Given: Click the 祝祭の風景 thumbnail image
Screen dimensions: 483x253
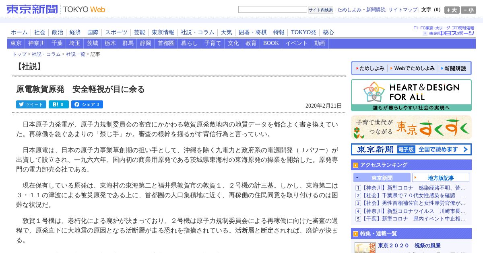Looking at the screenshot, I should coord(365,247).
